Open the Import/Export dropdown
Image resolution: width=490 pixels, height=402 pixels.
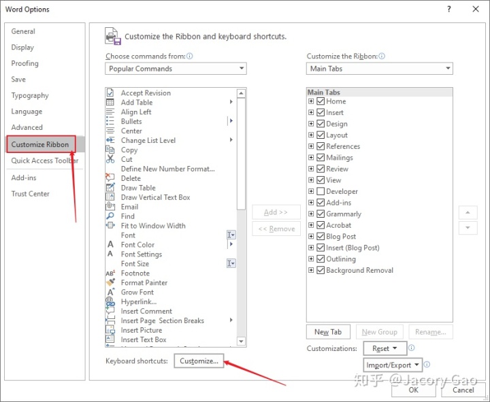(x=393, y=365)
